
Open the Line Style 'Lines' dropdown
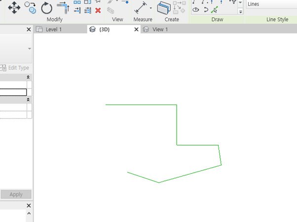(x=272, y=4)
